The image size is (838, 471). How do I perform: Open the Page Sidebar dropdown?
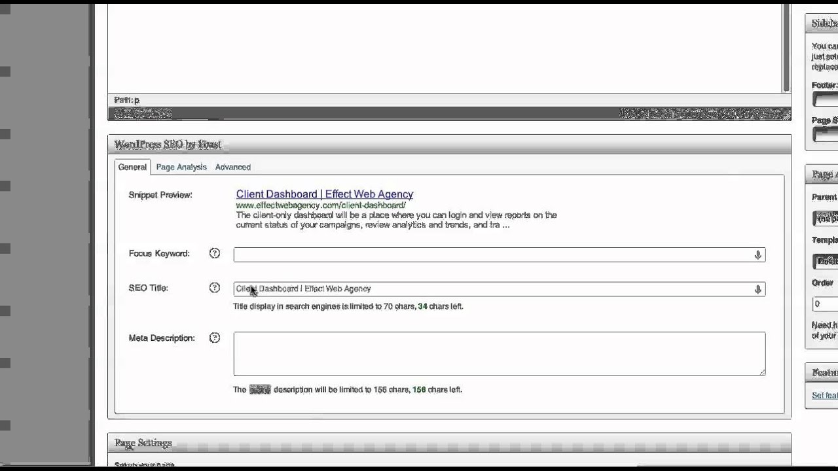(825, 134)
